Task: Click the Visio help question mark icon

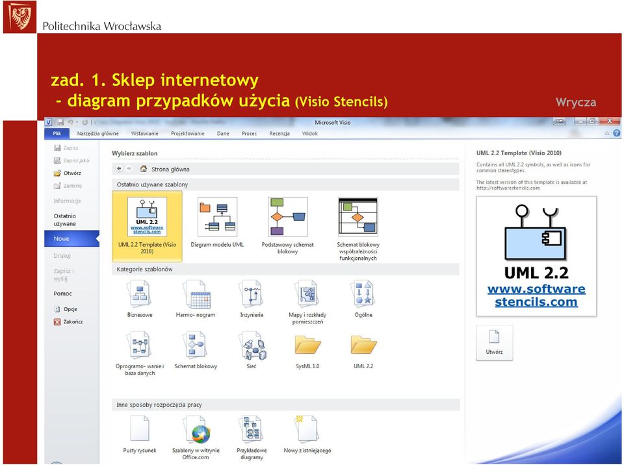Action: click(616, 133)
